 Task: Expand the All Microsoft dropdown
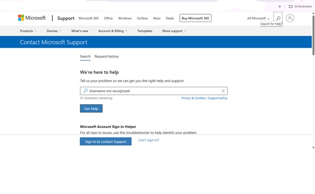[258, 18]
